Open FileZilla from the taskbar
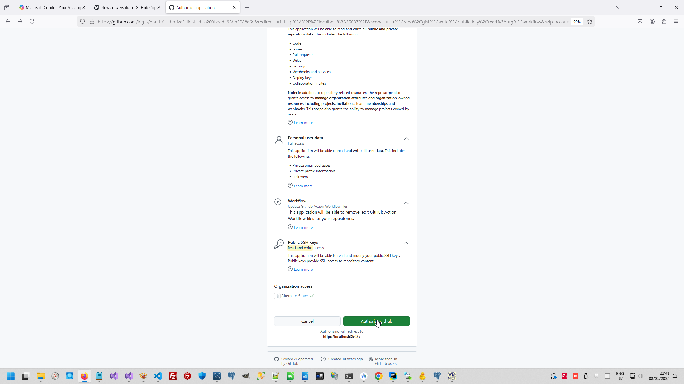 (173, 376)
